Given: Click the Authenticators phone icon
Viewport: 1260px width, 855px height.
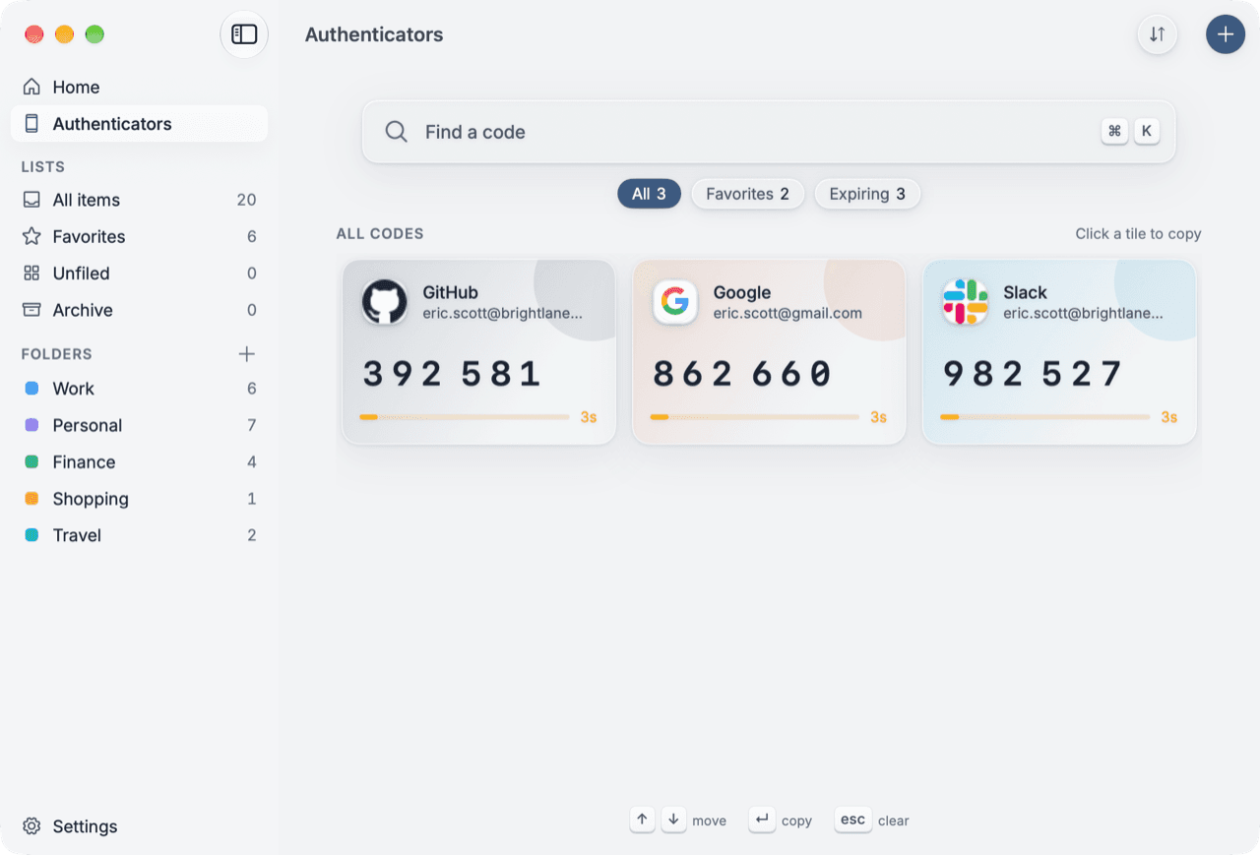Looking at the screenshot, I should (31, 124).
